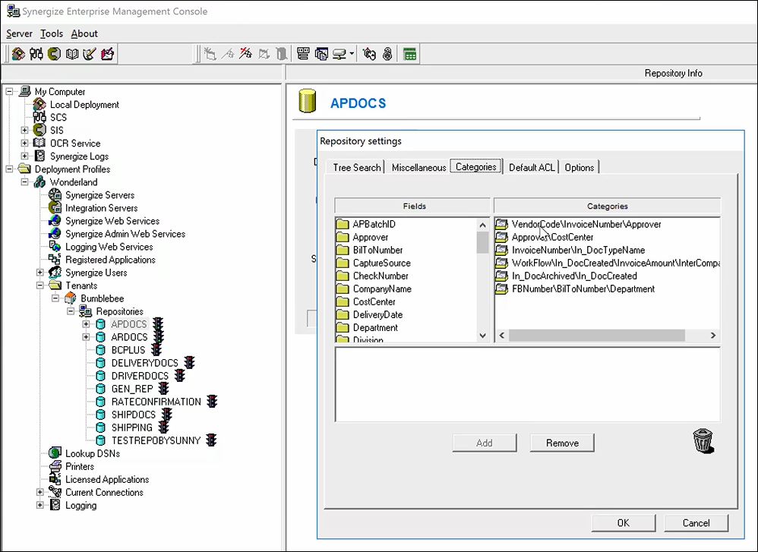Click the Local Deployment house toolbar icon
This screenshot has height=552, width=758.
point(18,54)
